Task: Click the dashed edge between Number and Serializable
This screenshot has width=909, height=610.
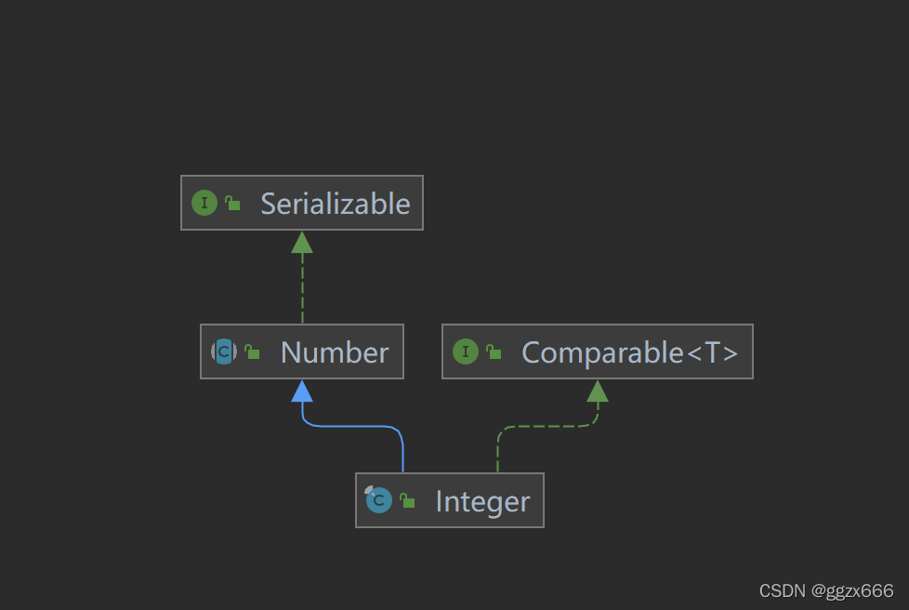Action: 302,288
